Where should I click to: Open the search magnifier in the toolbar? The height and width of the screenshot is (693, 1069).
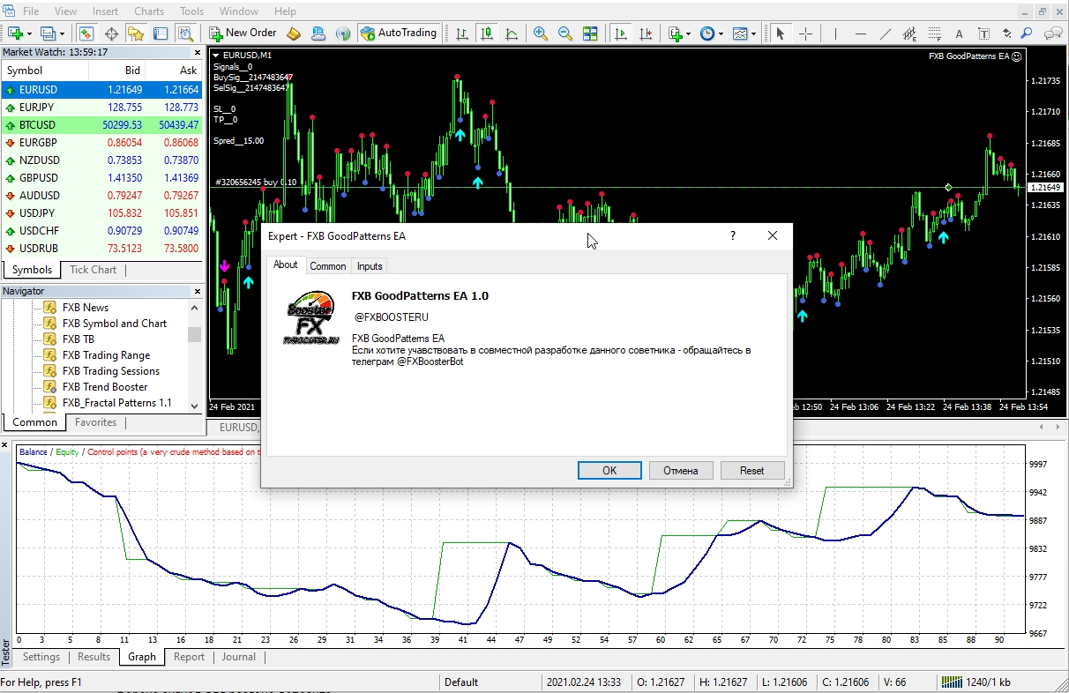point(1027,34)
